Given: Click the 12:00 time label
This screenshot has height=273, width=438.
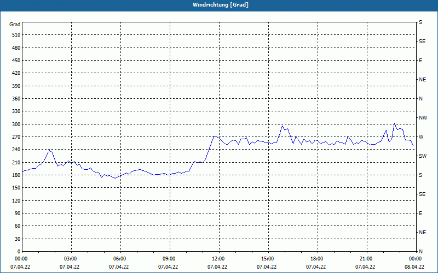Looking at the screenshot, I should click(219, 259).
